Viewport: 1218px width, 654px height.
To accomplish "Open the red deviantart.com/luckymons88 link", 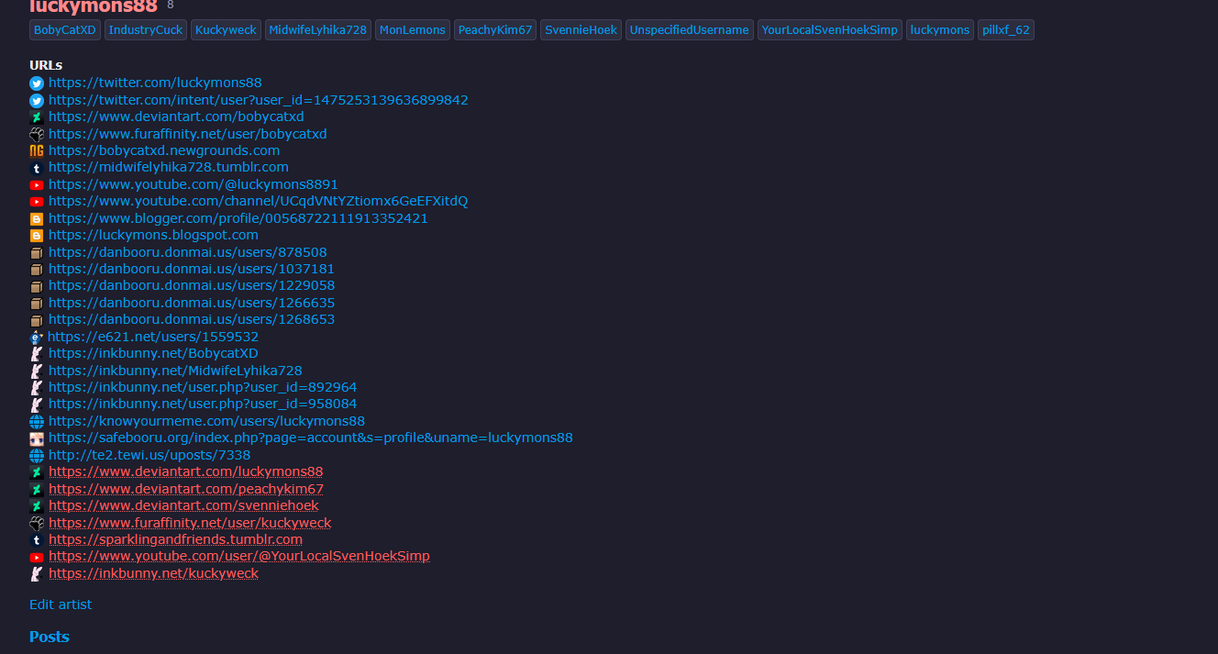I will (x=186, y=472).
